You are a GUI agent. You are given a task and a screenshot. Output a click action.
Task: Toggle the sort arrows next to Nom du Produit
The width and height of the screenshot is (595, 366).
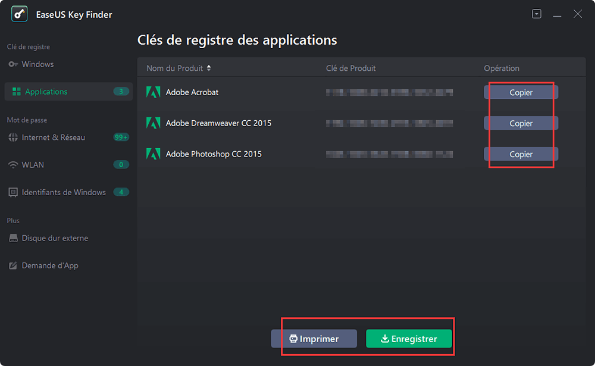click(209, 68)
